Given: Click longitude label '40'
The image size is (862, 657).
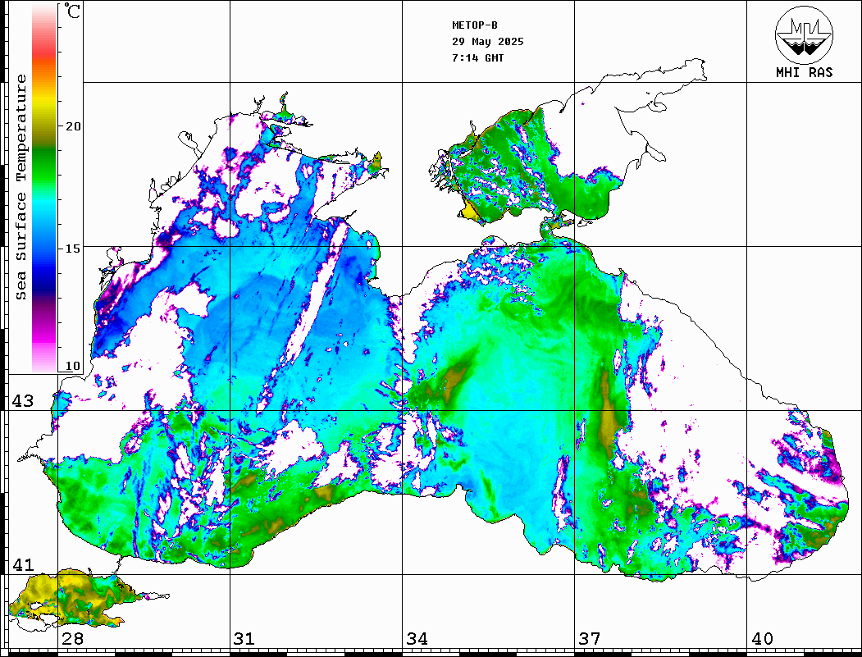Looking at the screenshot, I should (x=762, y=639).
